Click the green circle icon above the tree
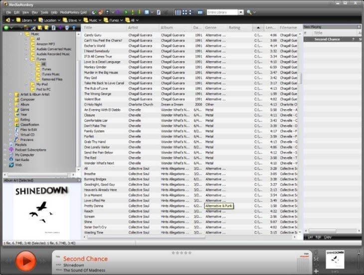Viewport: 364px width, 275px height. point(6,28)
